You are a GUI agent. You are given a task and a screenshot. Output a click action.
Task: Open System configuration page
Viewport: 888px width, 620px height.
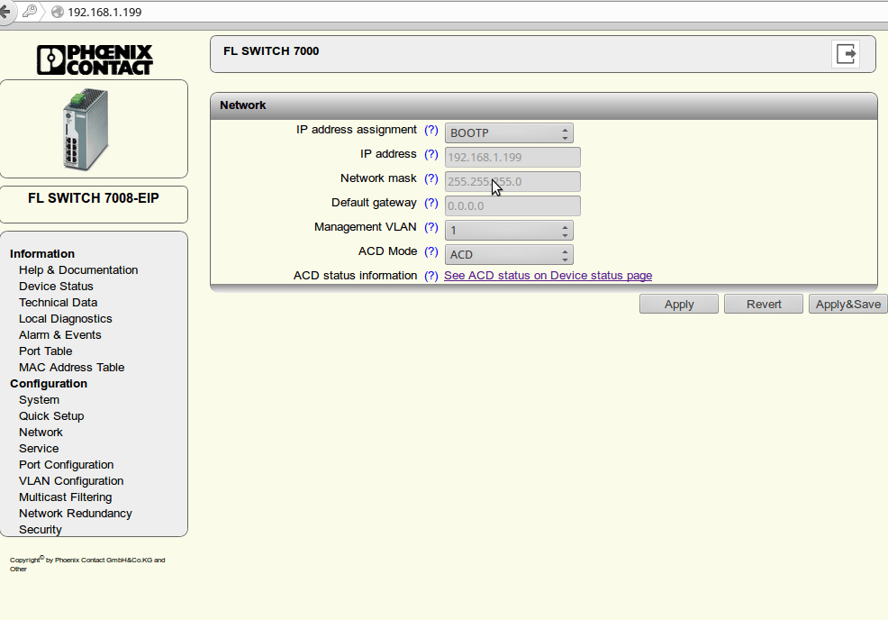pyautogui.click(x=39, y=400)
